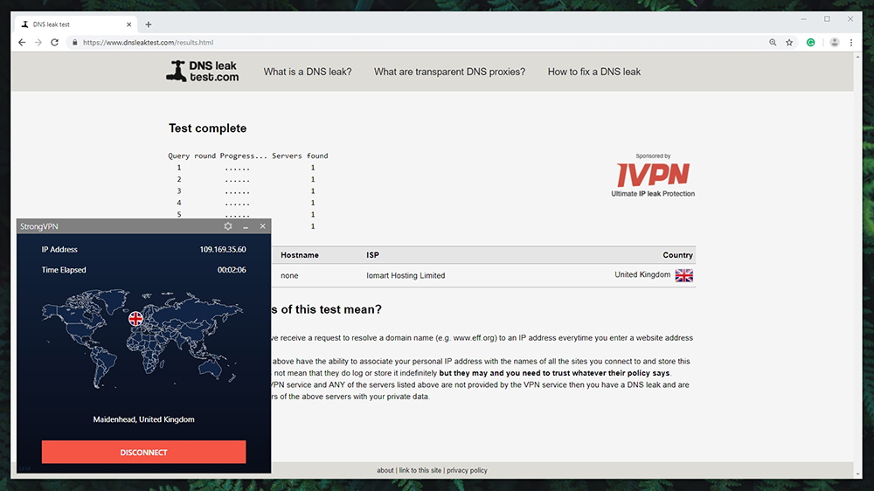874x491 pixels.
Task: Open the Grammarly extension icon
Action: 810,42
